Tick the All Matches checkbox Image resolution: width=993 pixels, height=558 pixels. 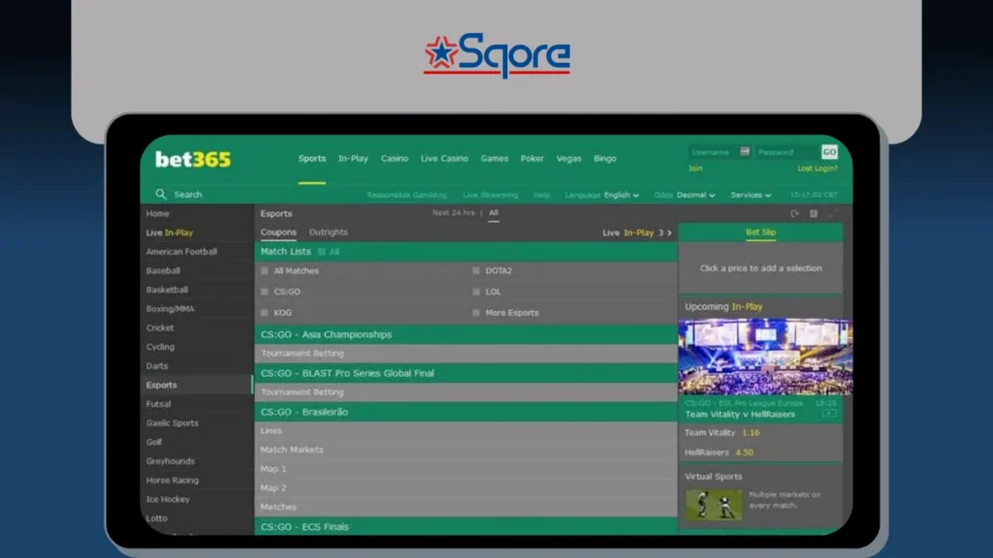click(265, 271)
